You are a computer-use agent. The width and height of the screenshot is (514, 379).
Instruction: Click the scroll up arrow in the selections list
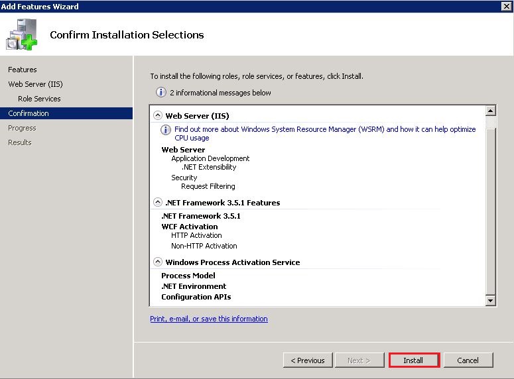(x=490, y=111)
